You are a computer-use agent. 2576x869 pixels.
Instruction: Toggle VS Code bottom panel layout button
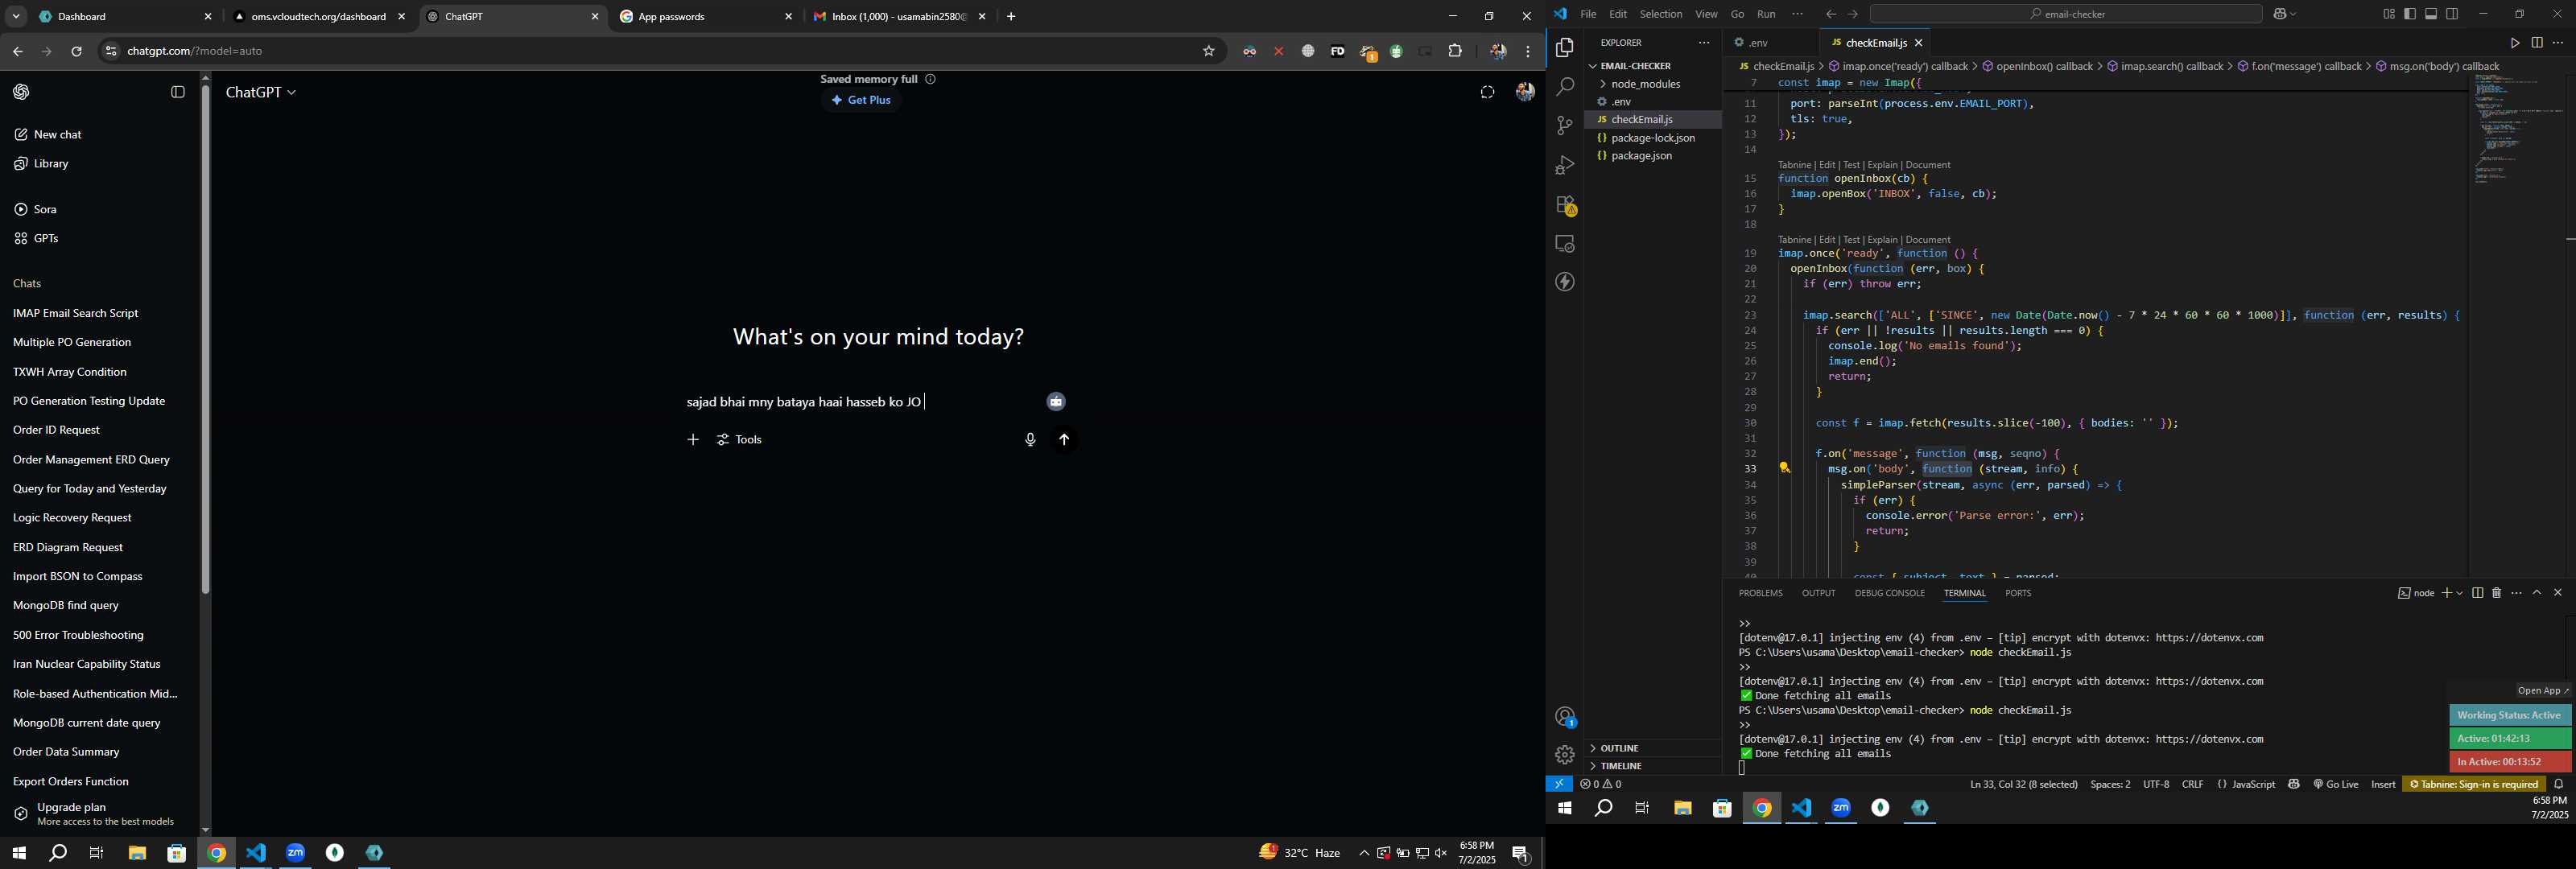click(2431, 14)
